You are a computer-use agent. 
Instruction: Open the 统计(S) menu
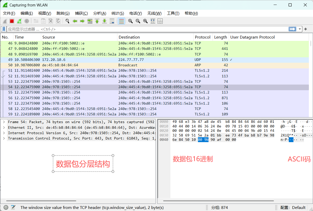coord(118,13)
